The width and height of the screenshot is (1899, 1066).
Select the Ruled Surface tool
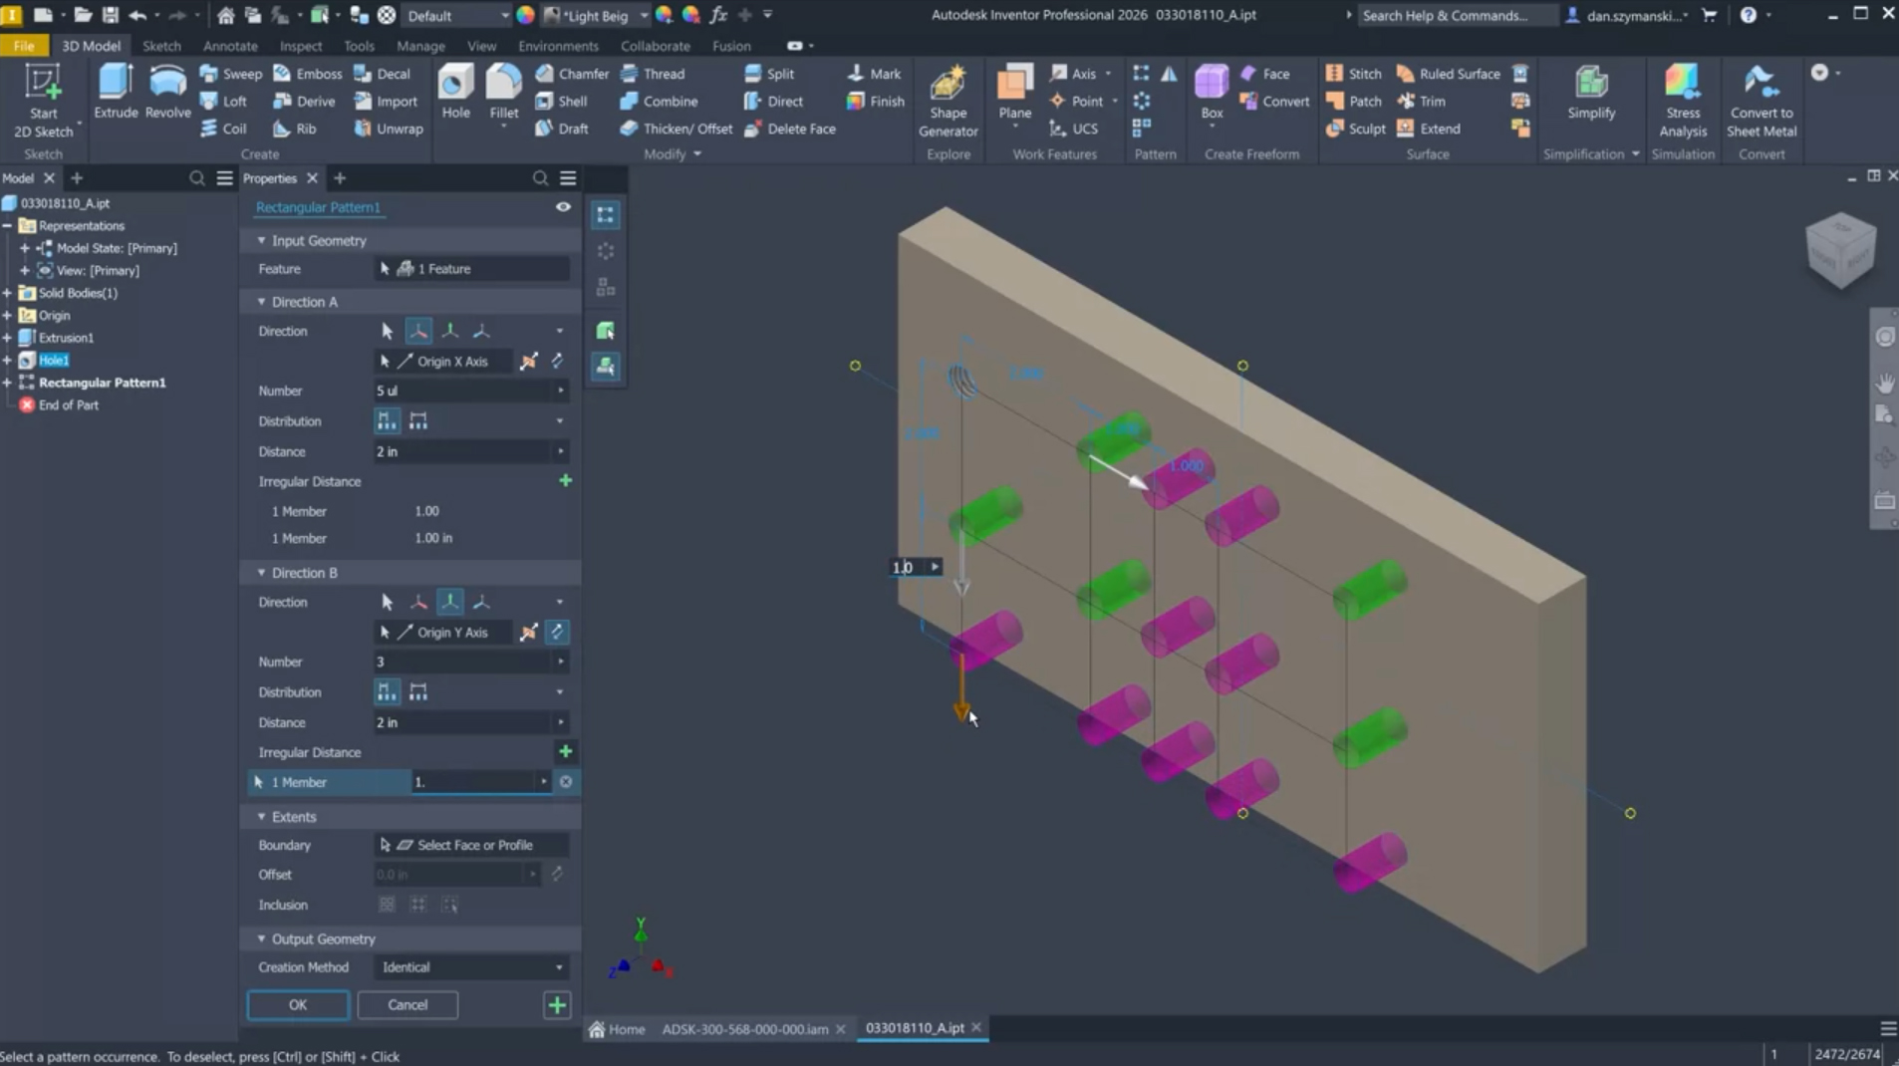[1448, 74]
